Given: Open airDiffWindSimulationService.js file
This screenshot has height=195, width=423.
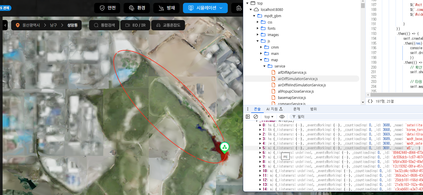Looking at the screenshot, I should tap(302, 85).
